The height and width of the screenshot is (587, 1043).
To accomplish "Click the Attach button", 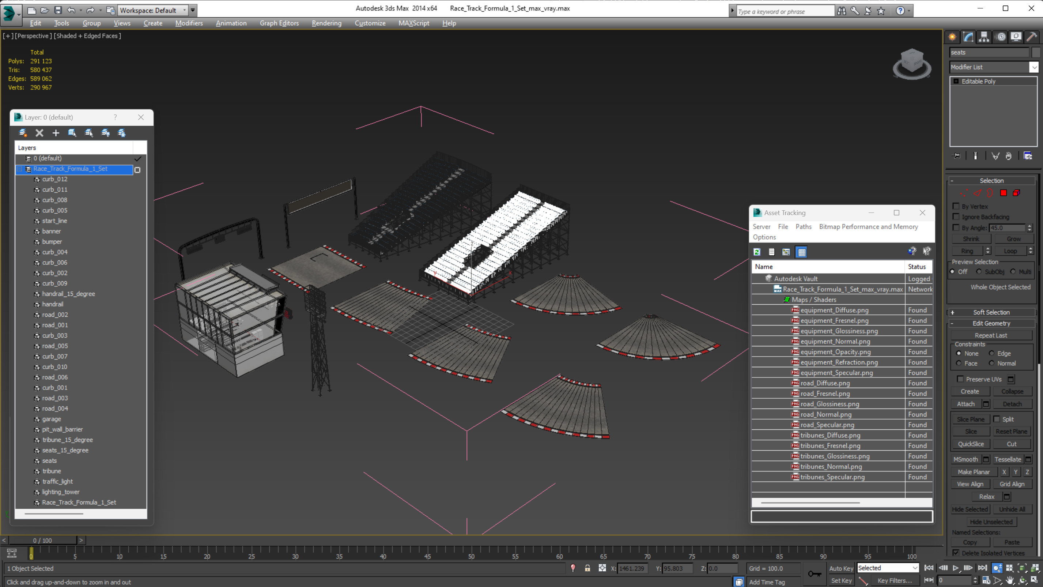I will tap(965, 404).
